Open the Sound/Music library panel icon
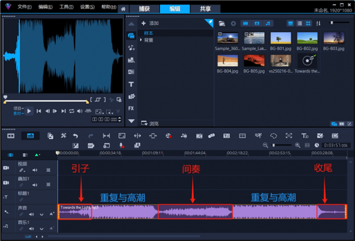The height and width of the screenshot is (241, 355). coord(131,48)
